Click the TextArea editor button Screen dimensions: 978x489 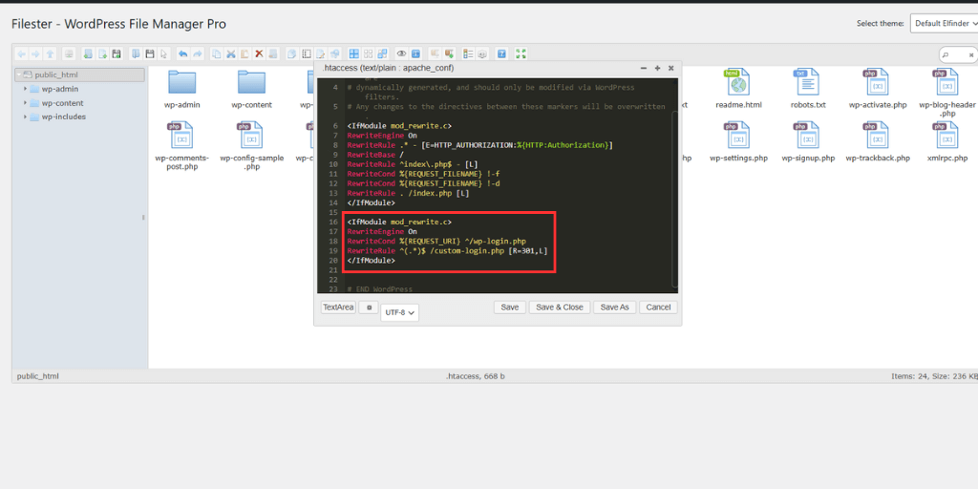tap(338, 307)
